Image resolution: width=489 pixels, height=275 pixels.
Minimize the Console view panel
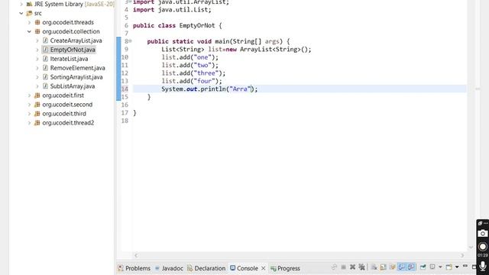[465, 266]
